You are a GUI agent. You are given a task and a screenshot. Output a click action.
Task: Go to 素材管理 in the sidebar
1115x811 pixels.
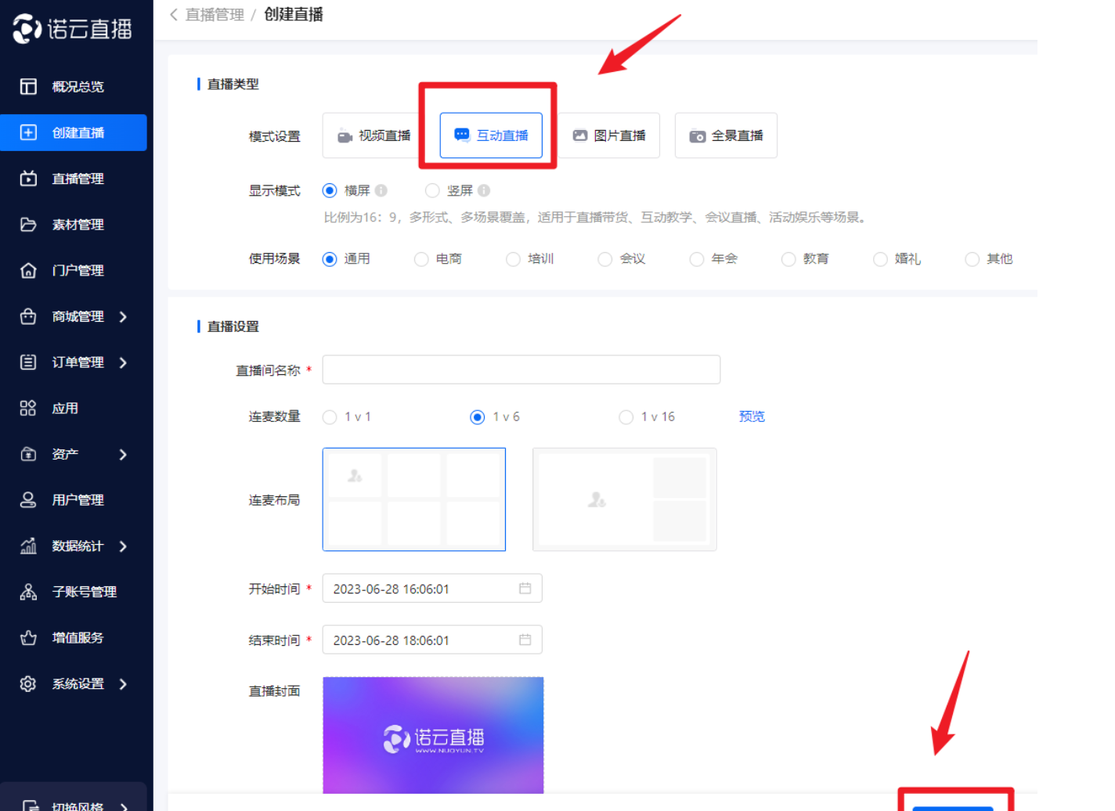coord(77,225)
